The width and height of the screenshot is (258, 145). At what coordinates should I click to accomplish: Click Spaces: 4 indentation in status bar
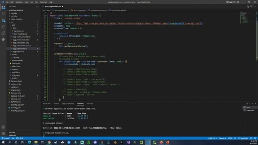[223, 138]
